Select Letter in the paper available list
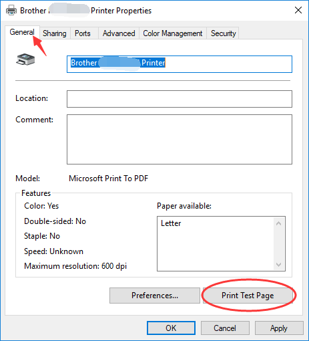 (171, 223)
